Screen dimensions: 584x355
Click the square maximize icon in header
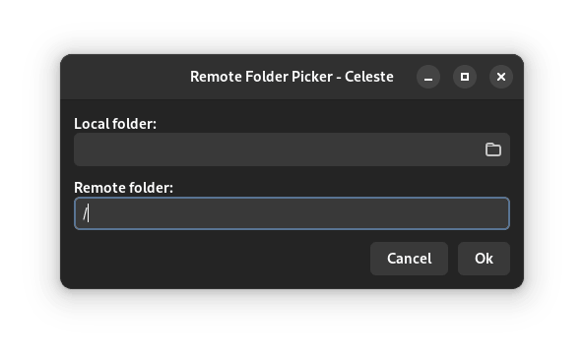465,77
